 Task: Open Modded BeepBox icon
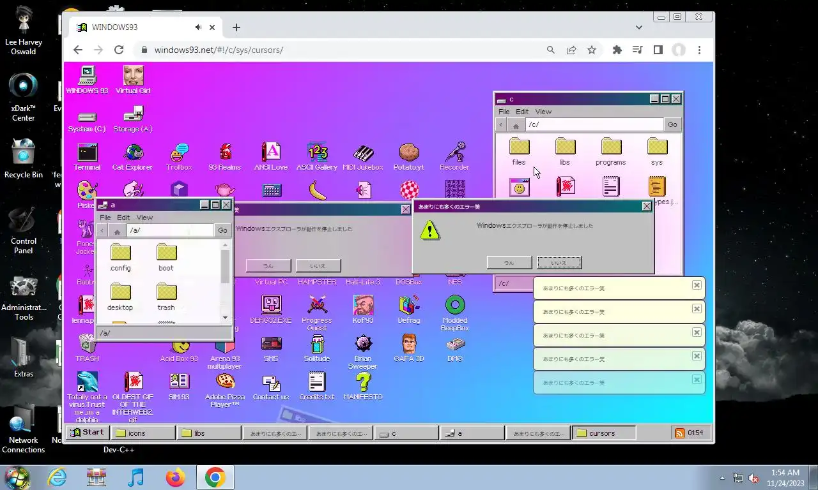pos(455,313)
